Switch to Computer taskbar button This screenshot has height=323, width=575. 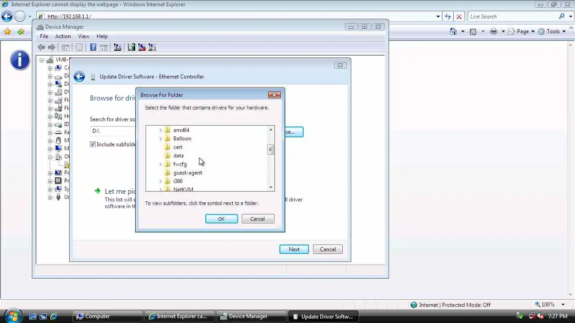click(x=108, y=316)
